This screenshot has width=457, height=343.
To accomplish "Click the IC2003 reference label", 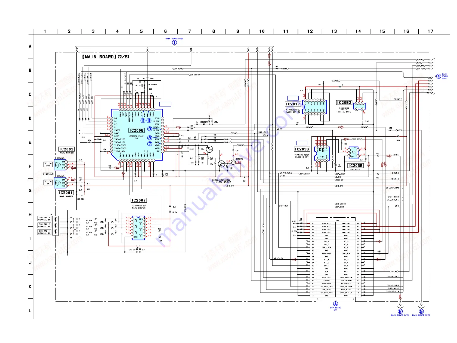I will 66,149.
